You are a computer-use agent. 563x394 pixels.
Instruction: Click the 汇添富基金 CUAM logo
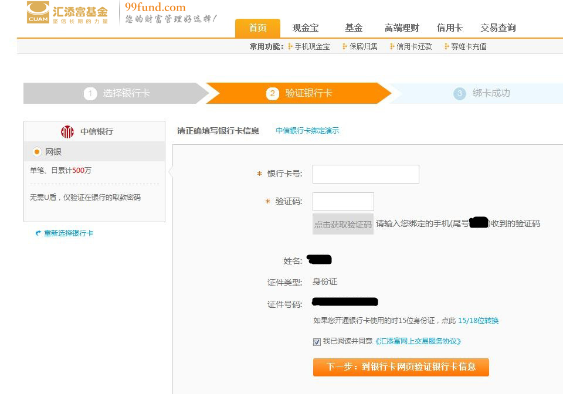click(67, 13)
